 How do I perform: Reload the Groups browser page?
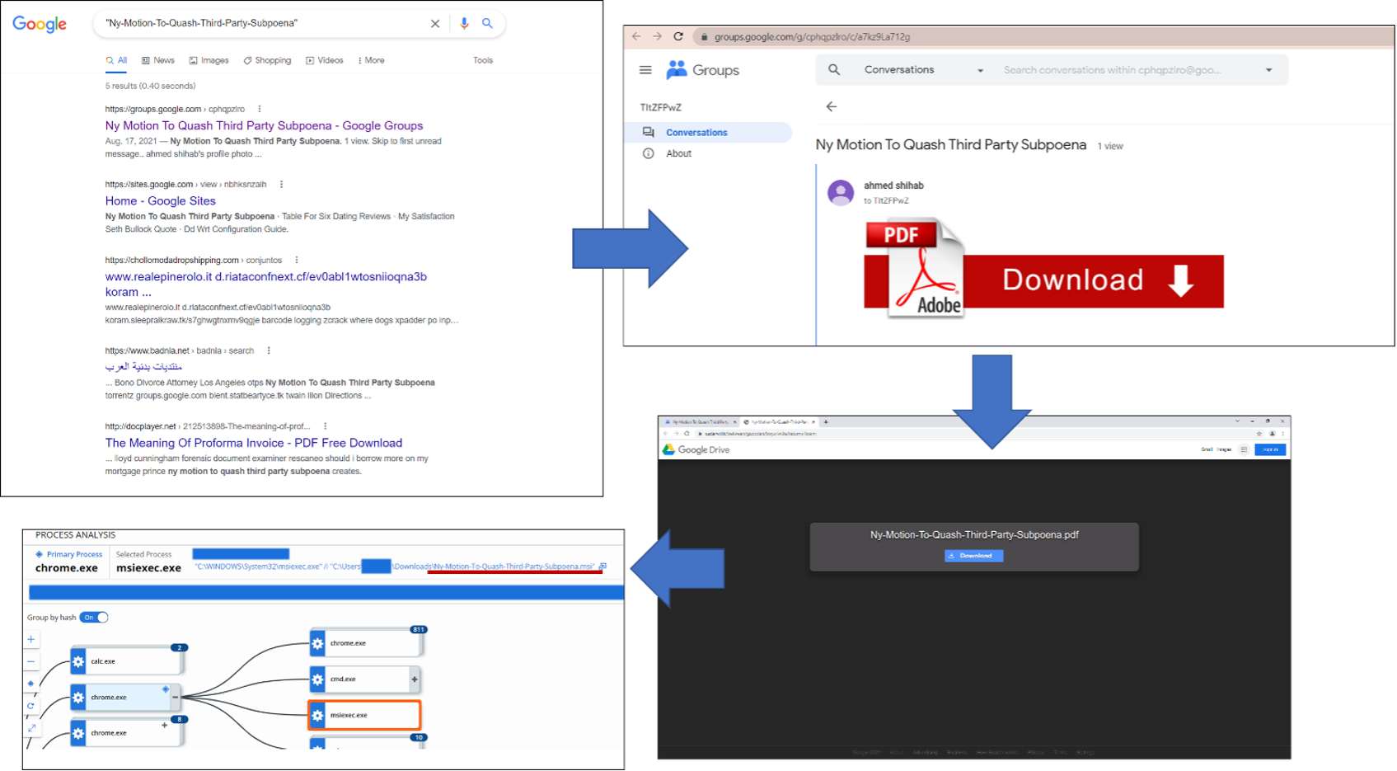(678, 36)
